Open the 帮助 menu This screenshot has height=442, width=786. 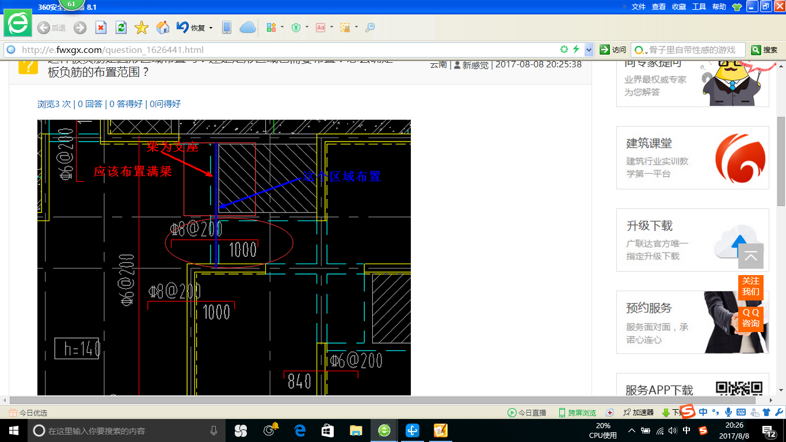tap(719, 7)
